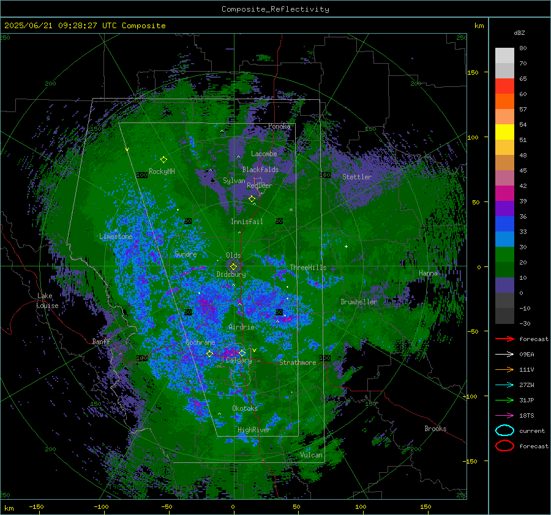The image size is (551, 515).
Task: Click the Brooks label
Action: click(x=435, y=429)
